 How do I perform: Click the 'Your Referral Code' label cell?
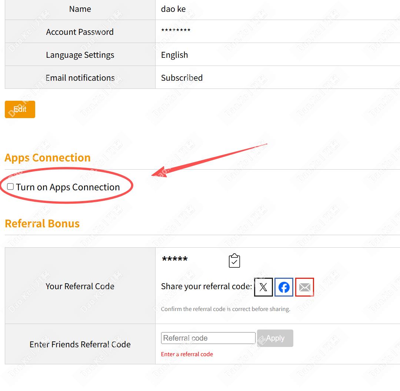pos(80,286)
